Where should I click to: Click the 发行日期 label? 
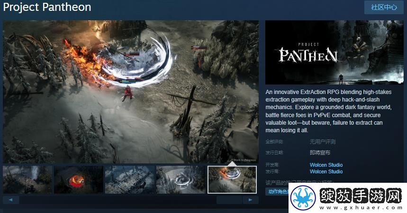[x=274, y=153]
